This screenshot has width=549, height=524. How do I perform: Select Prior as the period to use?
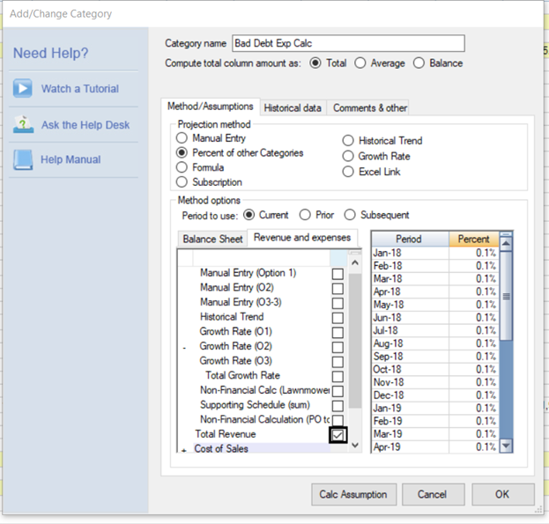click(x=305, y=215)
